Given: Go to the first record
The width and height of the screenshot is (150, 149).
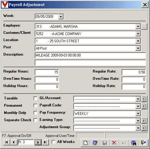Looking at the screenshot, I should 7,142.
